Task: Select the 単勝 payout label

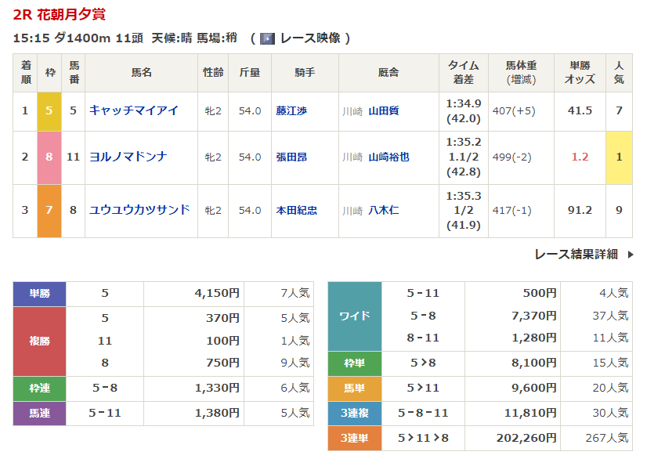Action: click(39, 294)
